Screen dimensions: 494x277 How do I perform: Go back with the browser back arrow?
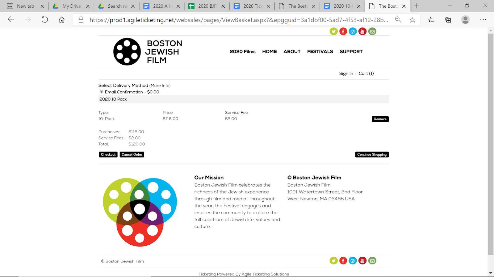pyautogui.click(x=11, y=20)
